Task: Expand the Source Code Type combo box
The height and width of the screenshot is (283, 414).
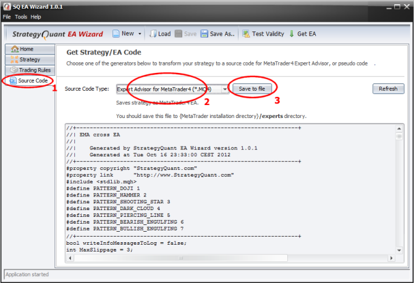Action: pos(225,89)
